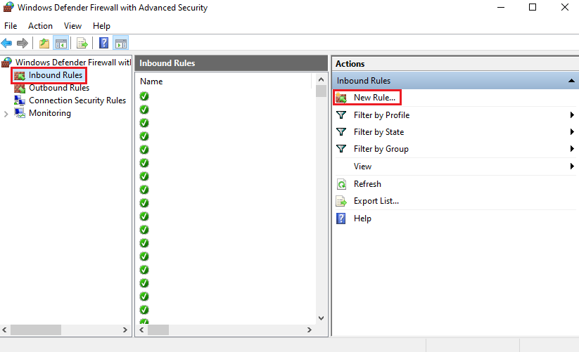The image size is (579, 352).
Task: Click the Up one level folder icon
Action: (x=44, y=43)
